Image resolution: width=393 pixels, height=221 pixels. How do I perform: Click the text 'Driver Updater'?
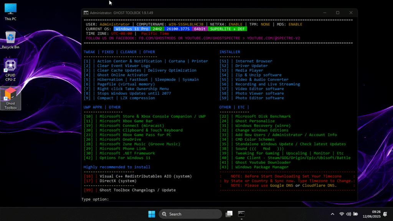[x=251, y=66]
